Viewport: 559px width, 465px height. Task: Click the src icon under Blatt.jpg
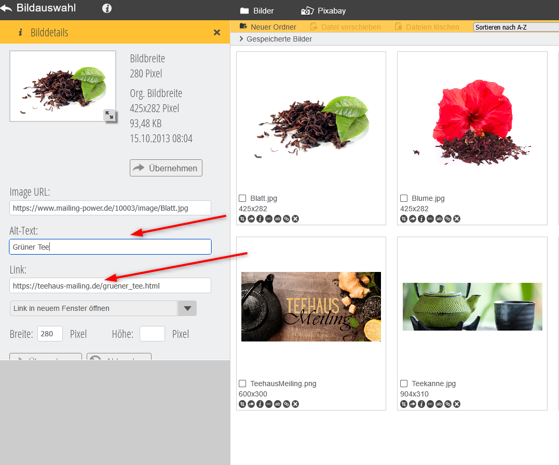[x=269, y=219]
